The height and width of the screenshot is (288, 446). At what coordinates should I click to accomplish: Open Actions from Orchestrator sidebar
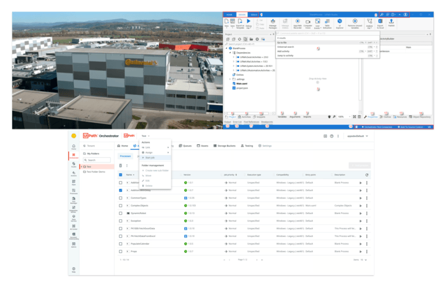click(74, 174)
